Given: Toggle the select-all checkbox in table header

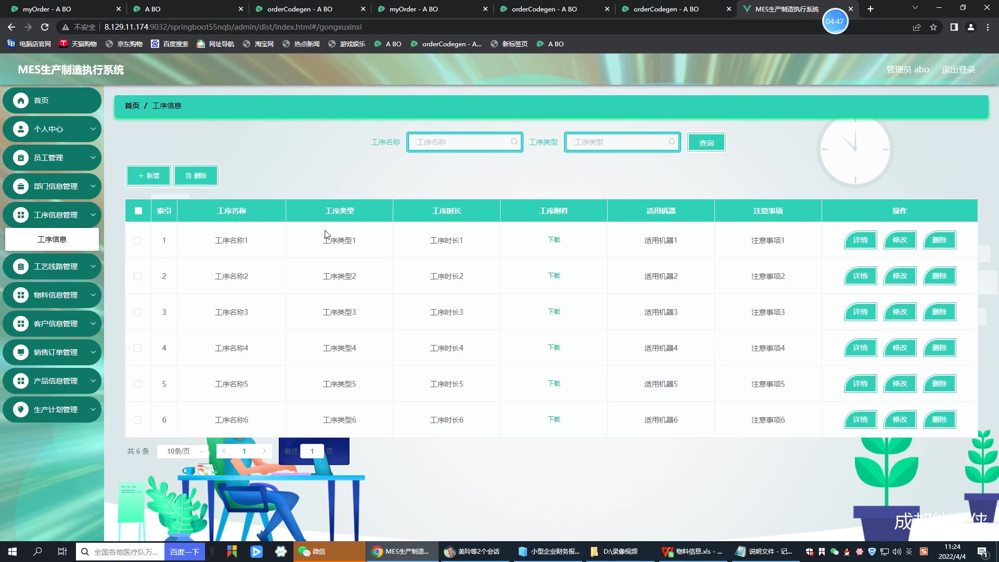Looking at the screenshot, I should click(138, 211).
